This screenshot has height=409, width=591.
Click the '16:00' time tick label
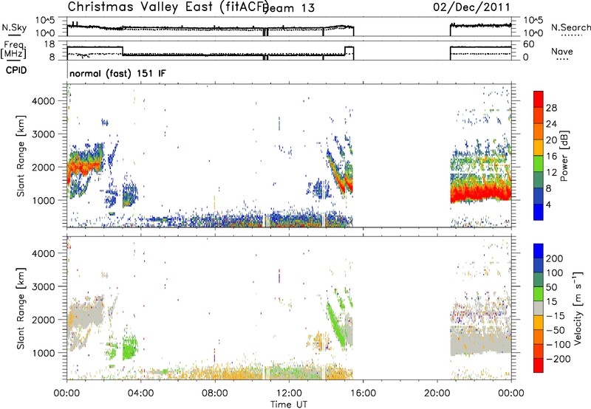[363, 393]
